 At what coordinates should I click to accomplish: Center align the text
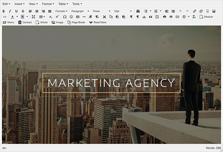(37, 11)
